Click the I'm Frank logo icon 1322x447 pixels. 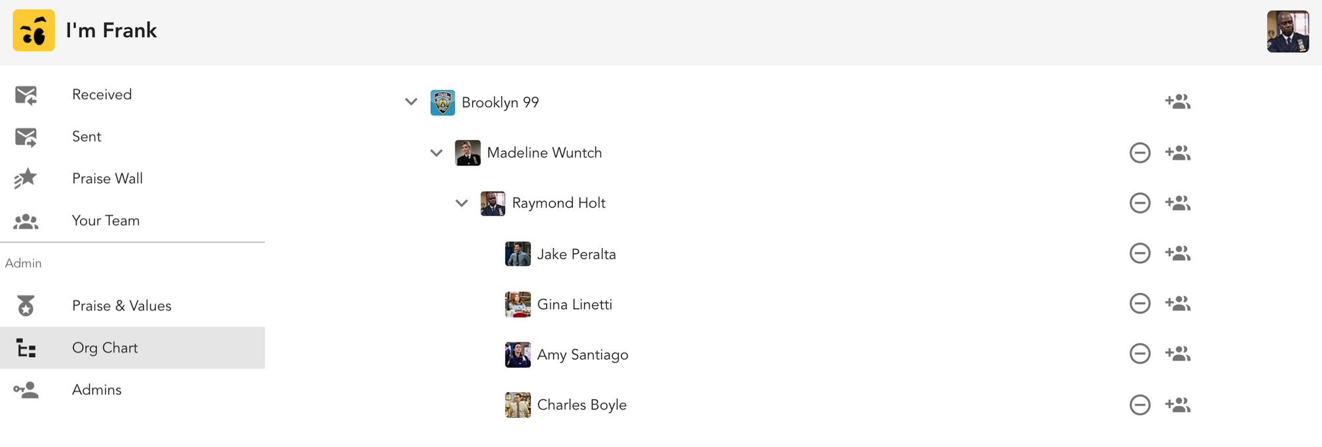[x=34, y=30]
